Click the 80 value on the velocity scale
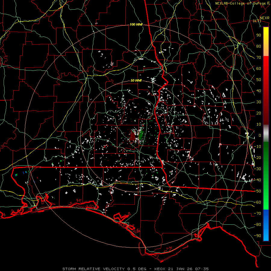271x271 pixels. 259,46
